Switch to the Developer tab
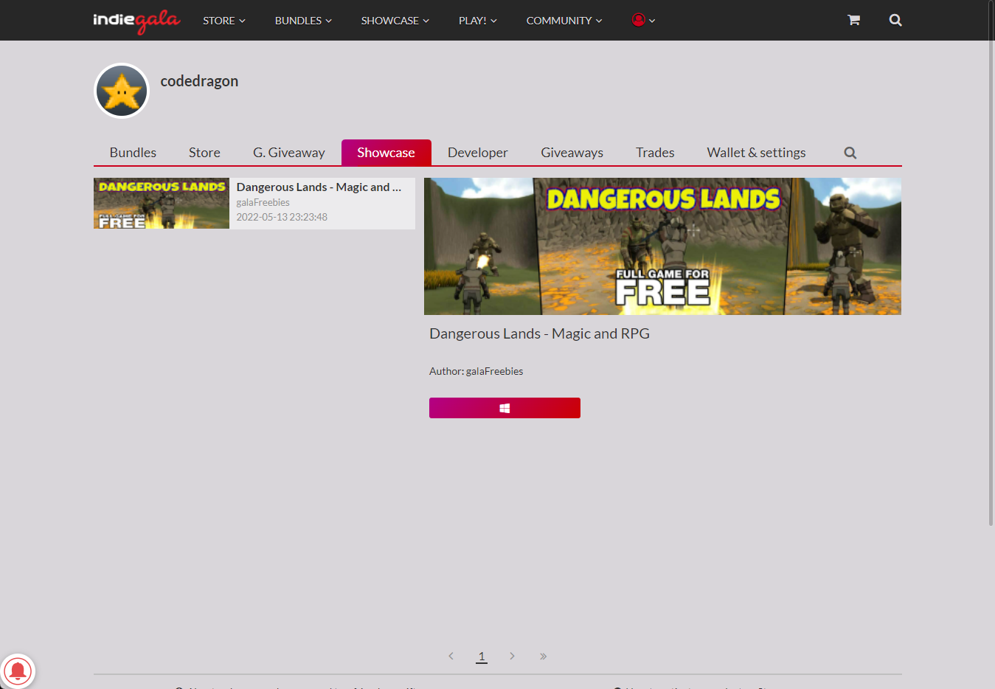Screen dimensions: 995x689 478,153
